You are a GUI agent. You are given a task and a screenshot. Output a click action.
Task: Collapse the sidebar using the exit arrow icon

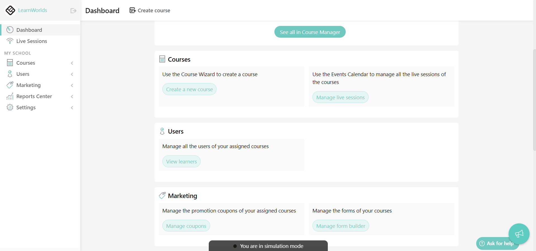(73, 10)
